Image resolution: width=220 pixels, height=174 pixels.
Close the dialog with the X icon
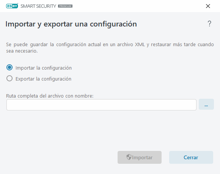pyautogui.click(x=208, y=6)
